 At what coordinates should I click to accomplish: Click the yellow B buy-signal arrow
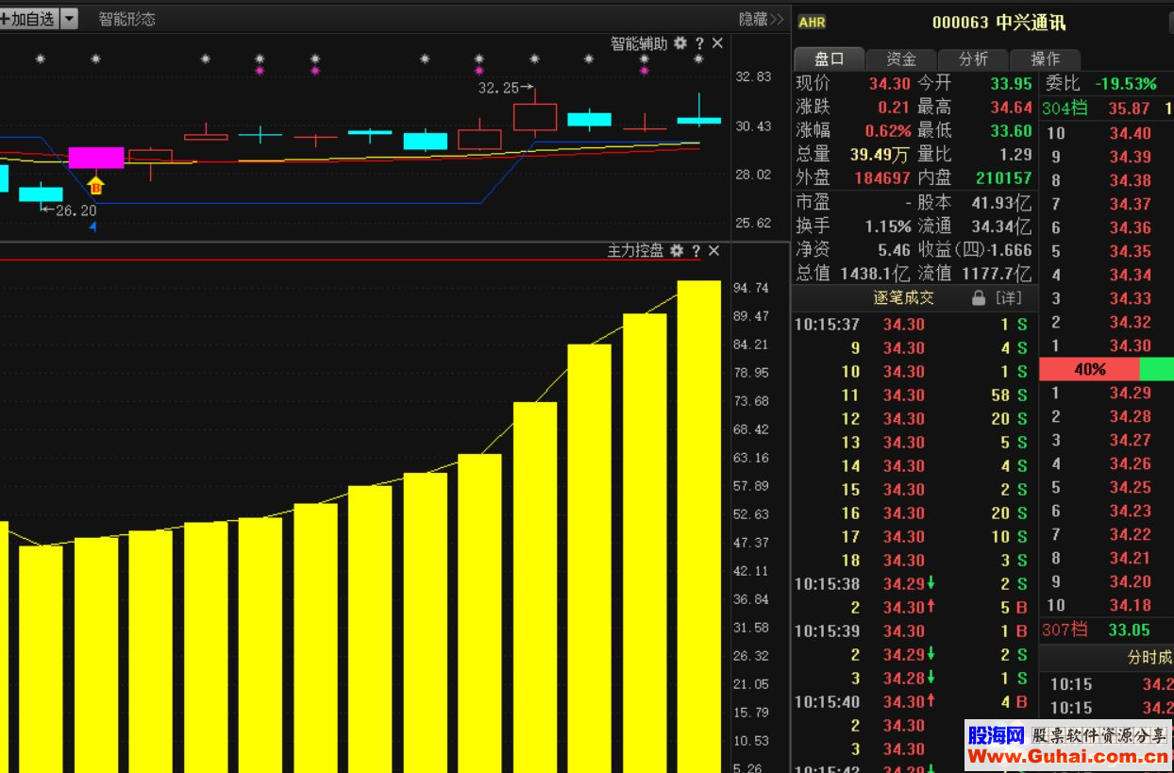click(x=95, y=184)
